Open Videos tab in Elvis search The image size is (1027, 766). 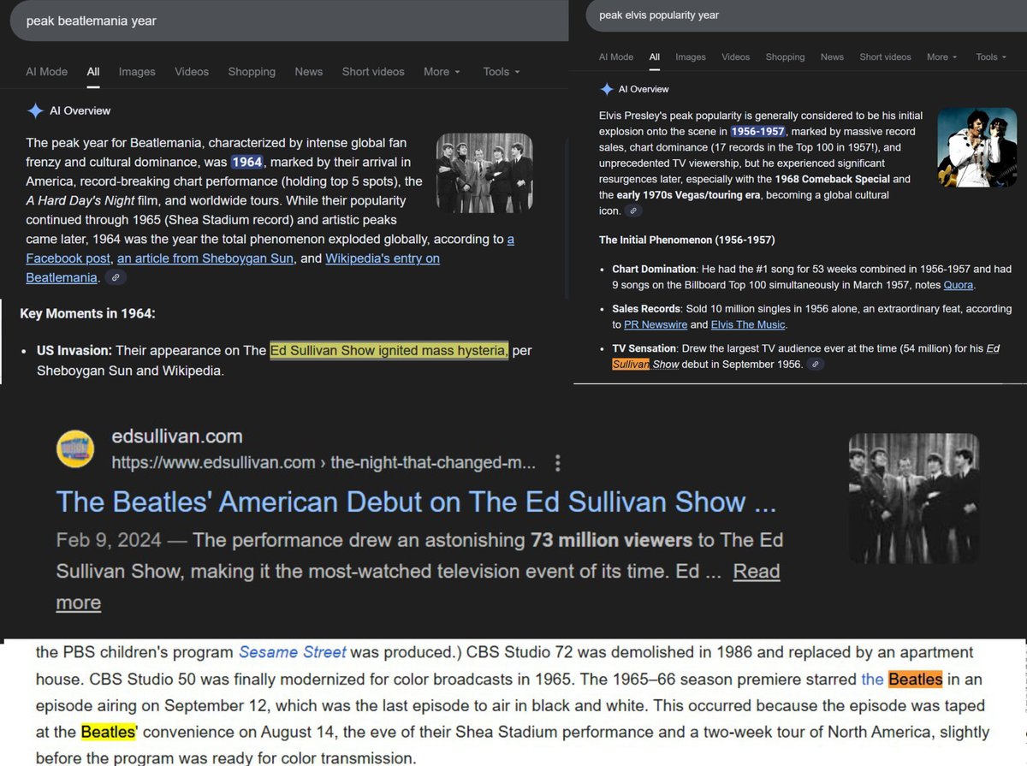[x=736, y=57]
